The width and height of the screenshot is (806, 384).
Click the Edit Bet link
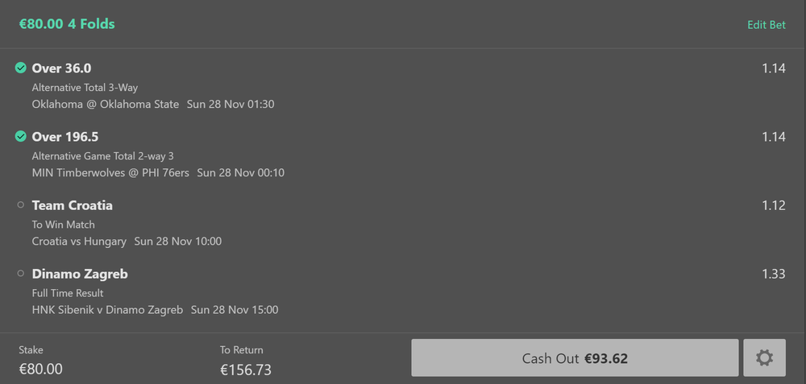click(766, 25)
